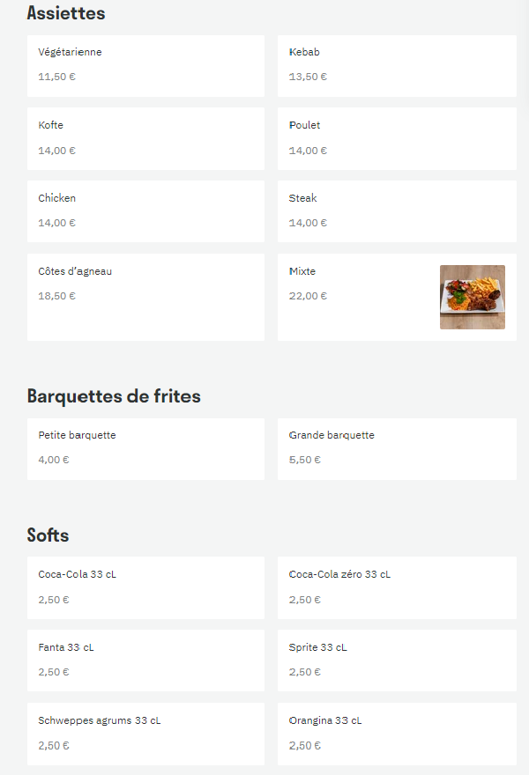Select the Grande barquette fries
This screenshot has height=775, width=529.
pyautogui.click(x=397, y=449)
